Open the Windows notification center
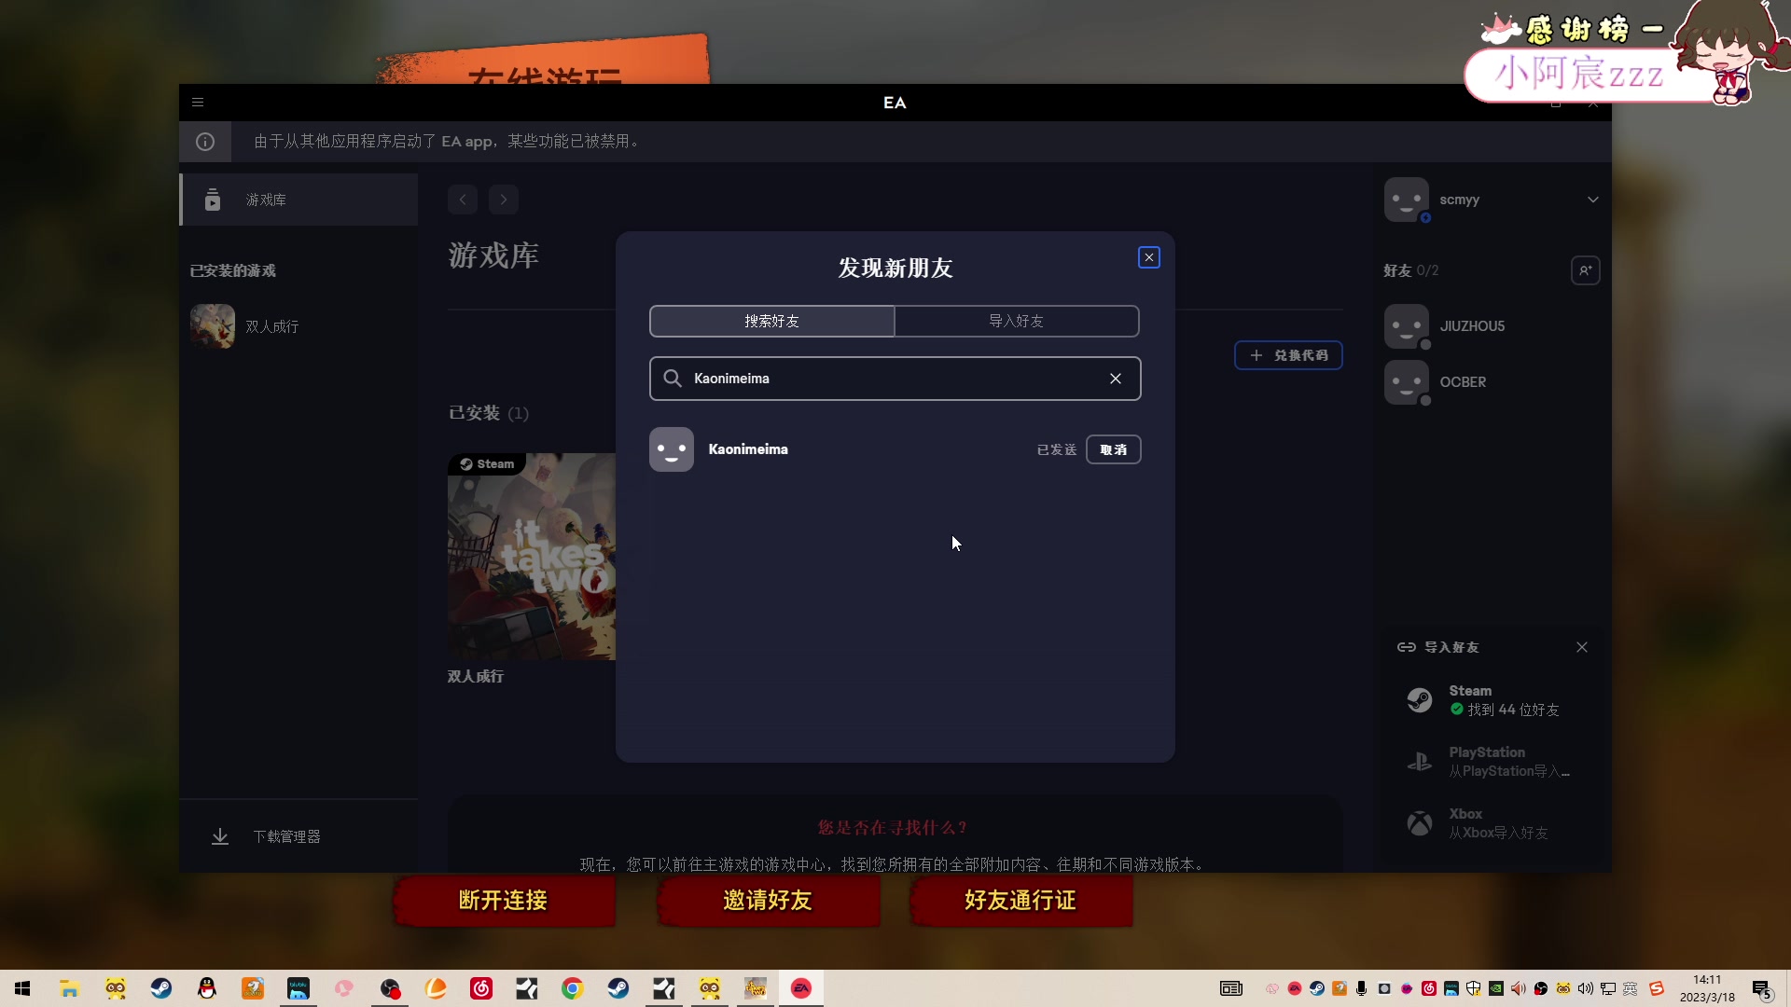The width and height of the screenshot is (1791, 1007). (1762, 989)
